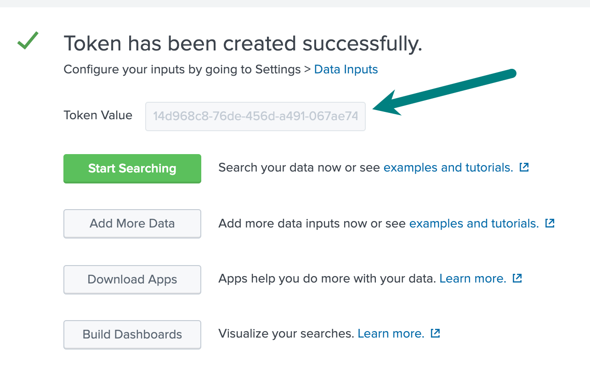590x366 pixels.
Task: Click the green success checkmark icon
Action: coord(28,41)
